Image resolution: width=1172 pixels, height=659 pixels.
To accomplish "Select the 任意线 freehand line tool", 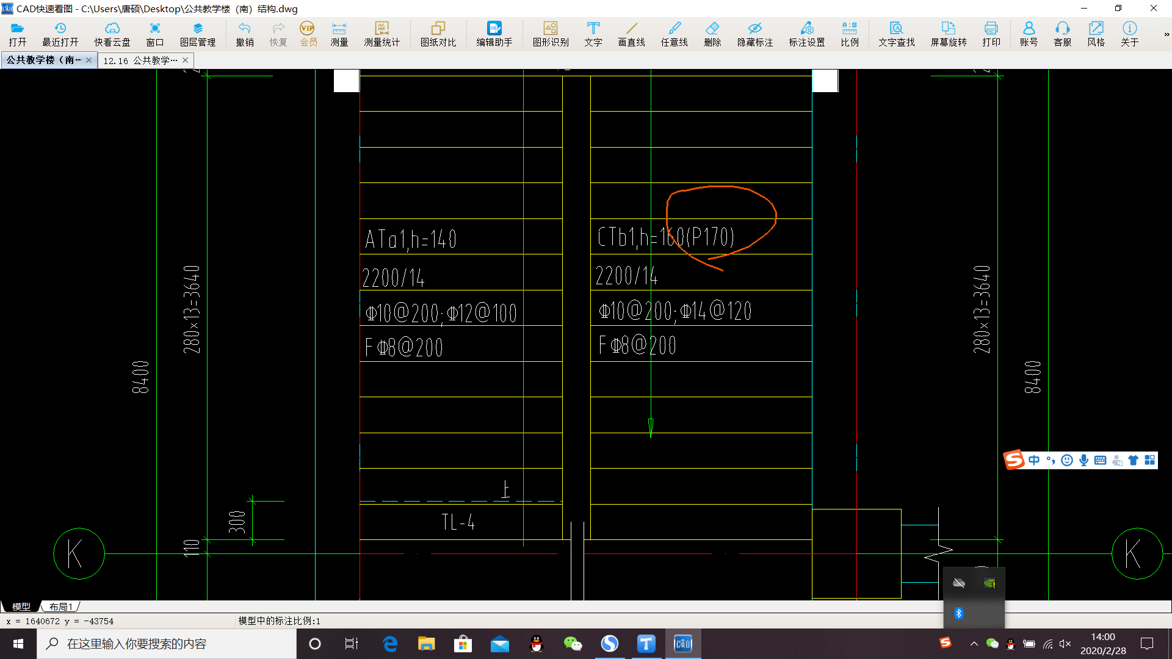I will pos(675,34).
